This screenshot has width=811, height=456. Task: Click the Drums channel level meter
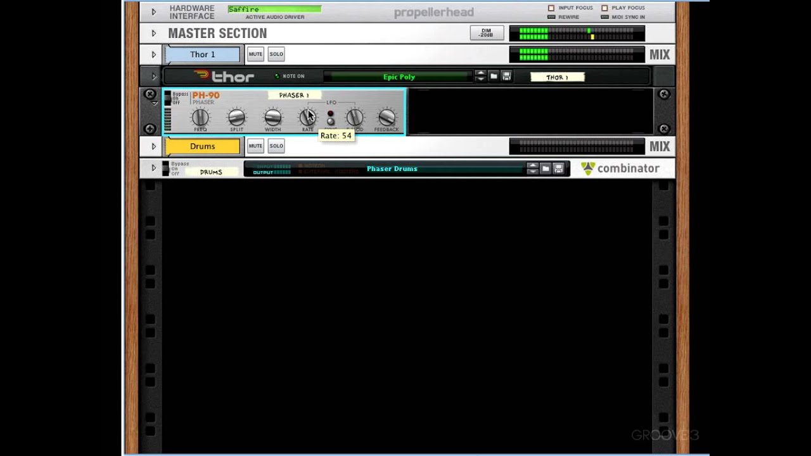577,146
